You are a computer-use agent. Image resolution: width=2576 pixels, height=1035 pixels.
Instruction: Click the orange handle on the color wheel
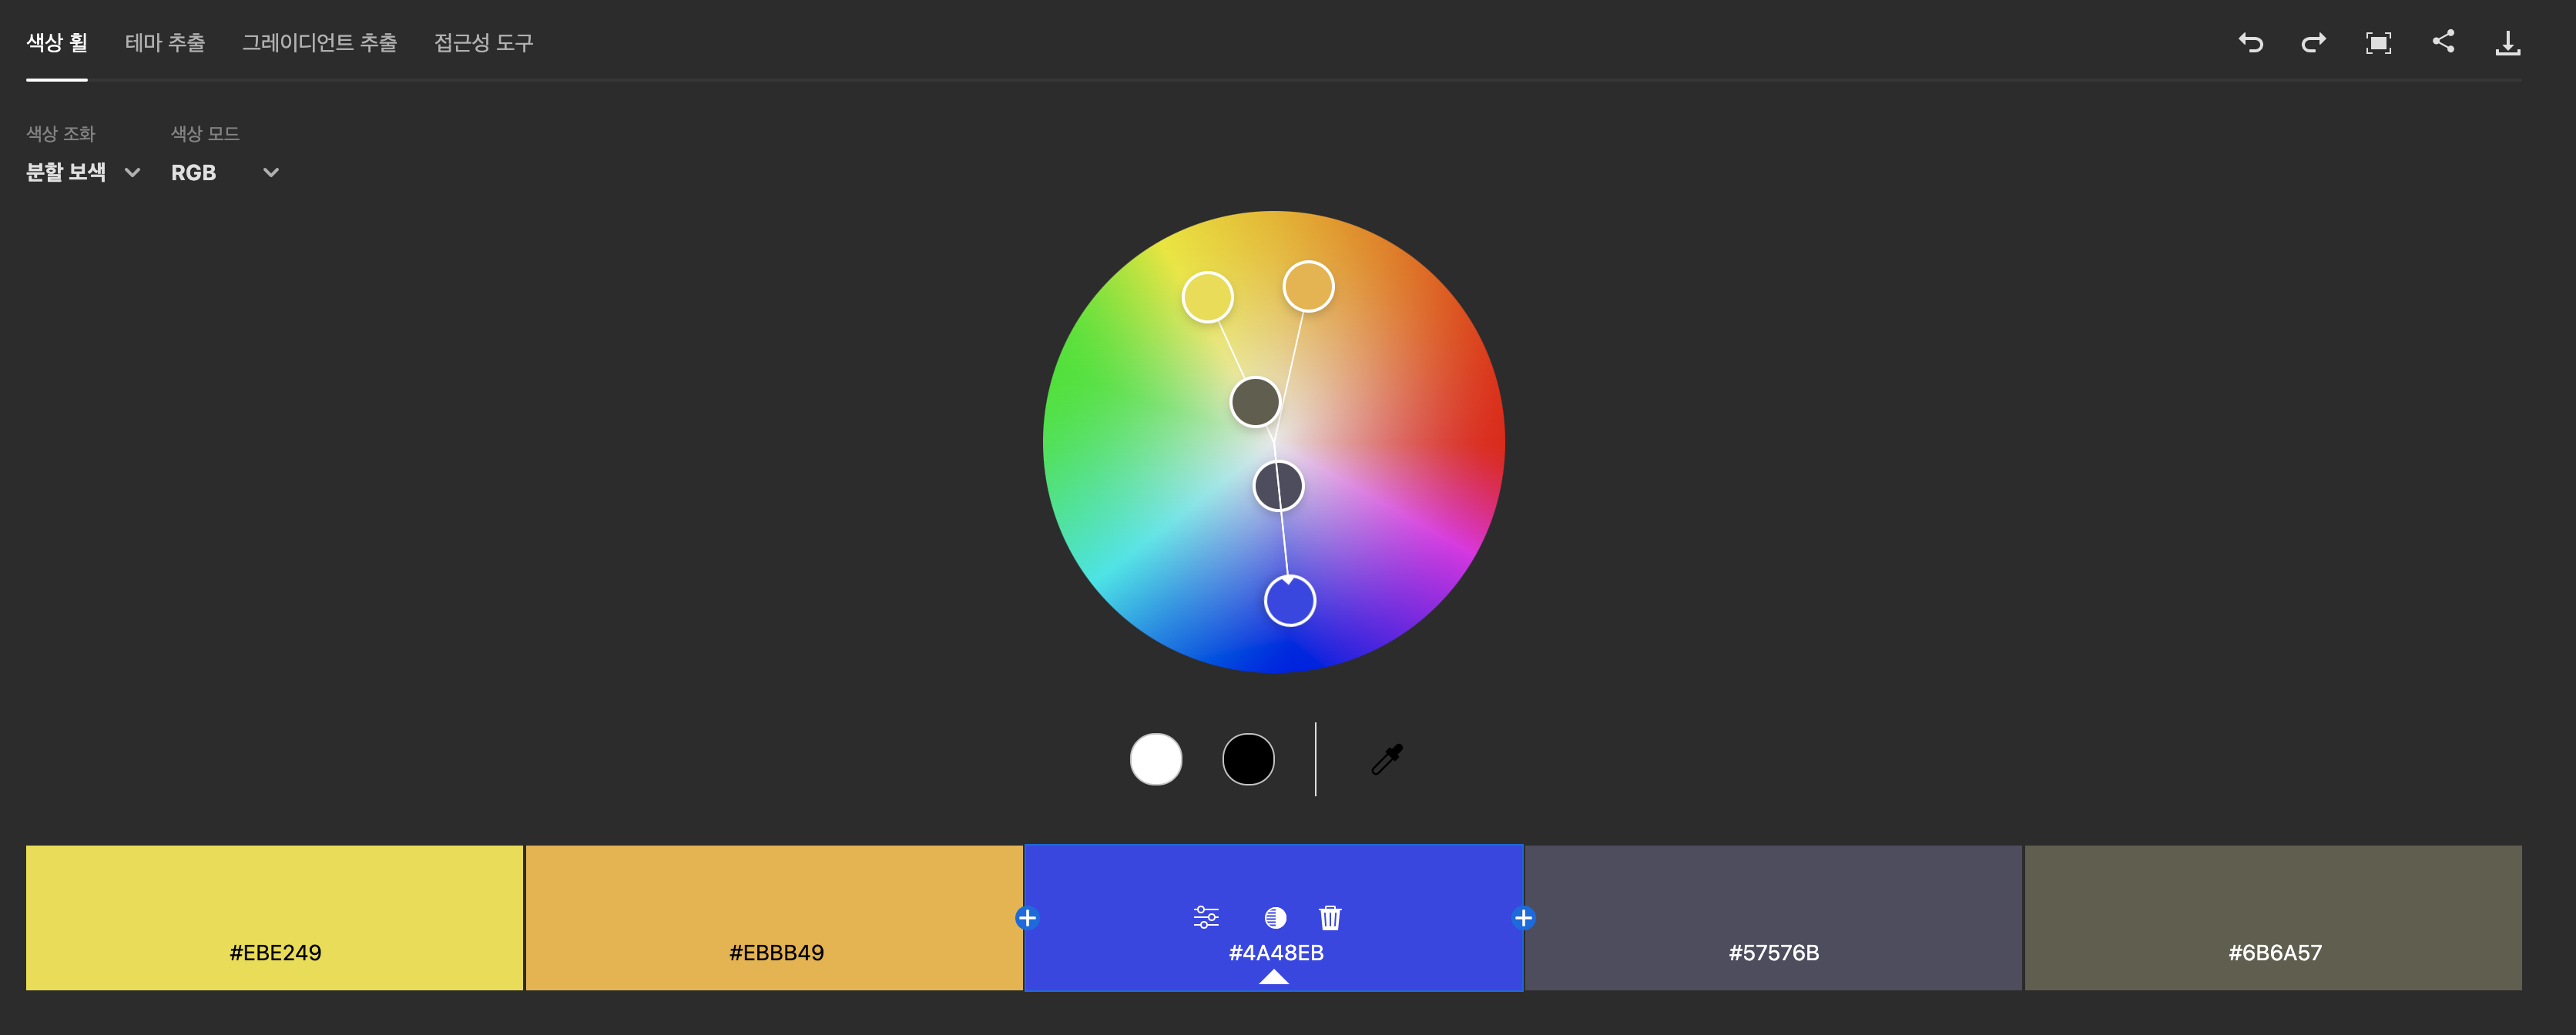(x=1308, y=287)
